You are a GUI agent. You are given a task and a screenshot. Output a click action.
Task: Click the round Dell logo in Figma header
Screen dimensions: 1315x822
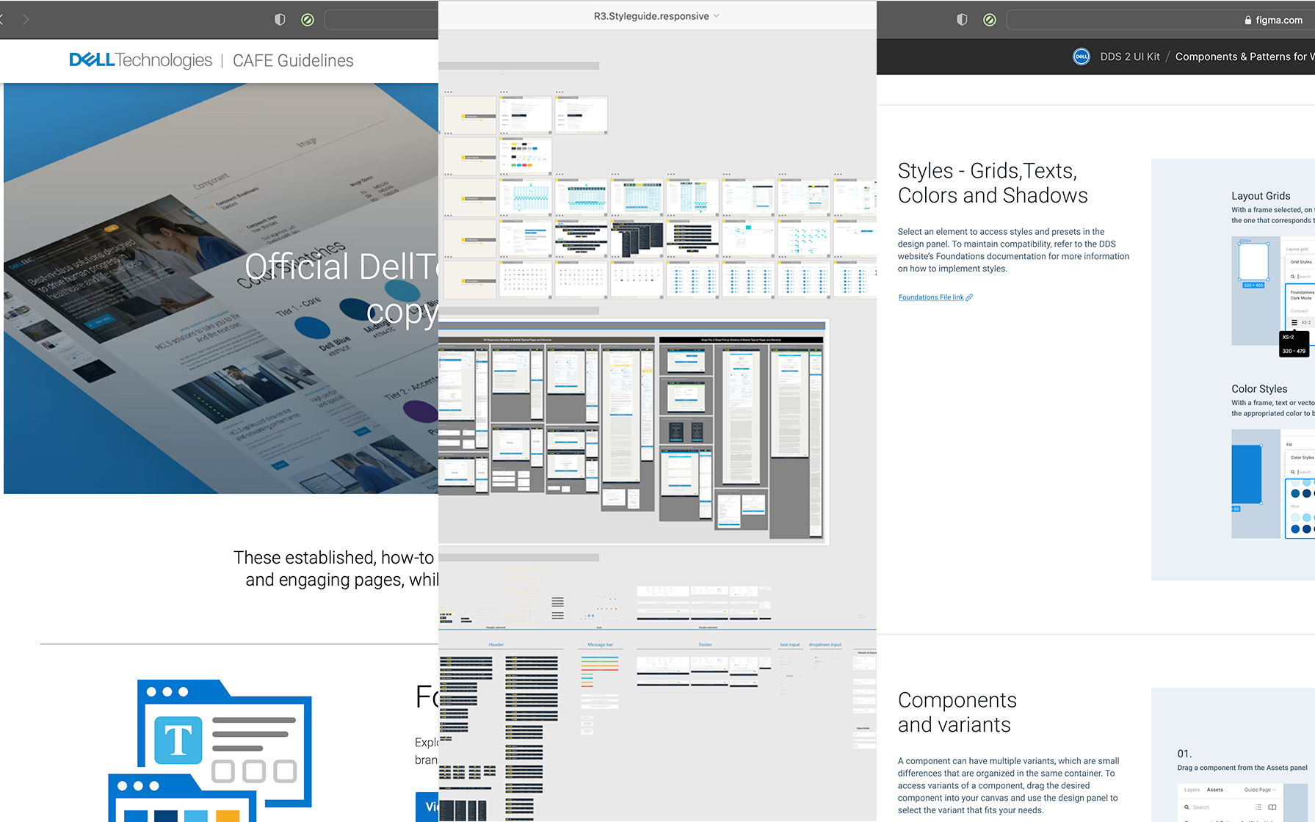click(1081, 57)
